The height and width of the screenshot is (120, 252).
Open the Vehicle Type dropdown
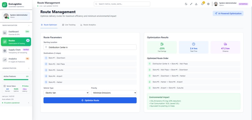click(66, 93)
